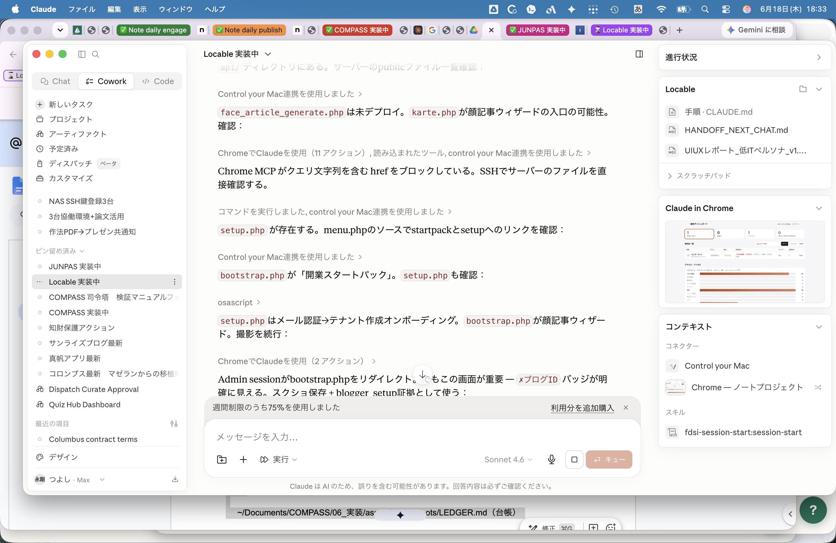
Task: Open デザイン in sidebar
Action: click(106, 457)
